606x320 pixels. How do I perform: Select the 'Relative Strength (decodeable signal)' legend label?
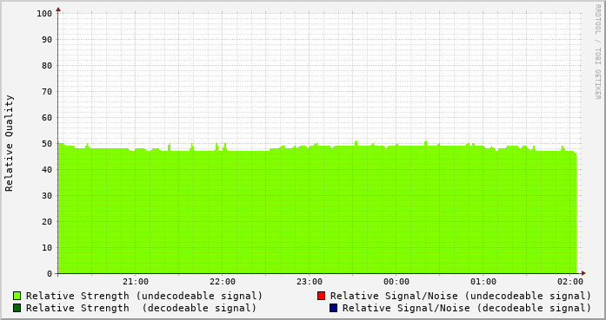[x=141, y=308]
